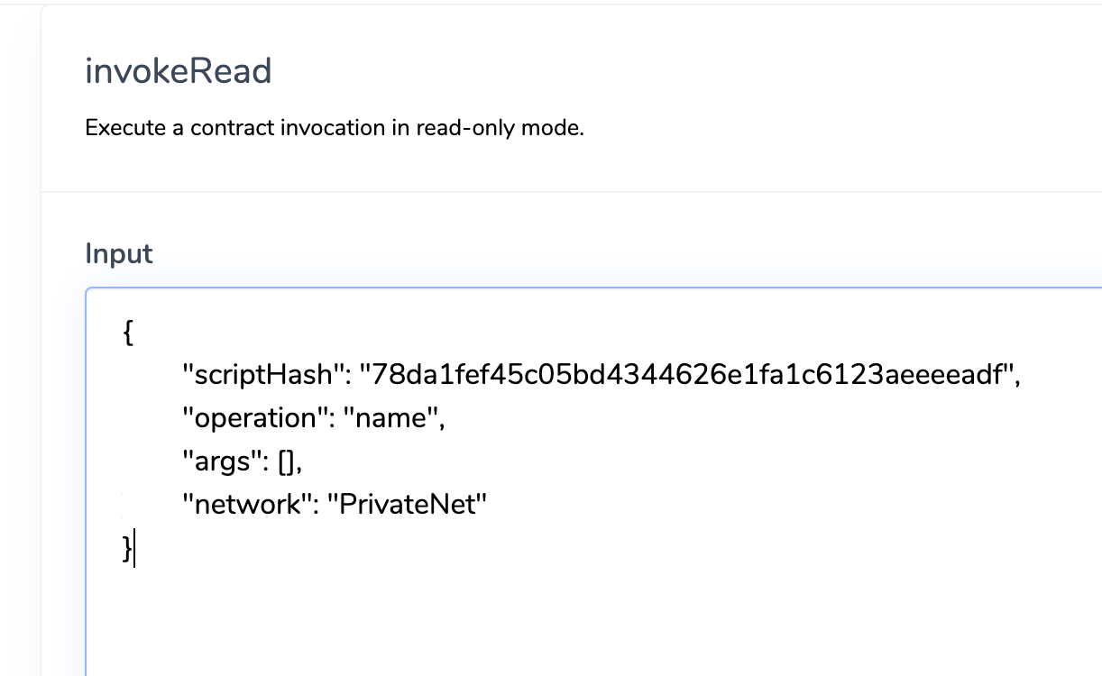Place cursor in the "PrivateNet" value
1102x676 pixels.
point(407,505)
